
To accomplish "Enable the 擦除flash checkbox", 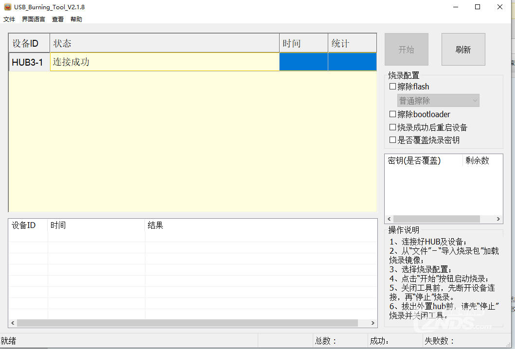I will (392, 86).
